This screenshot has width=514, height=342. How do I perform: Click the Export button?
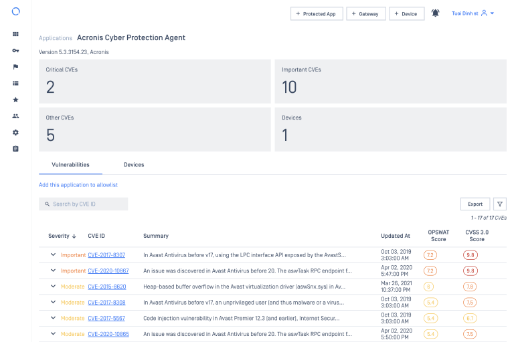click(475, 204)
